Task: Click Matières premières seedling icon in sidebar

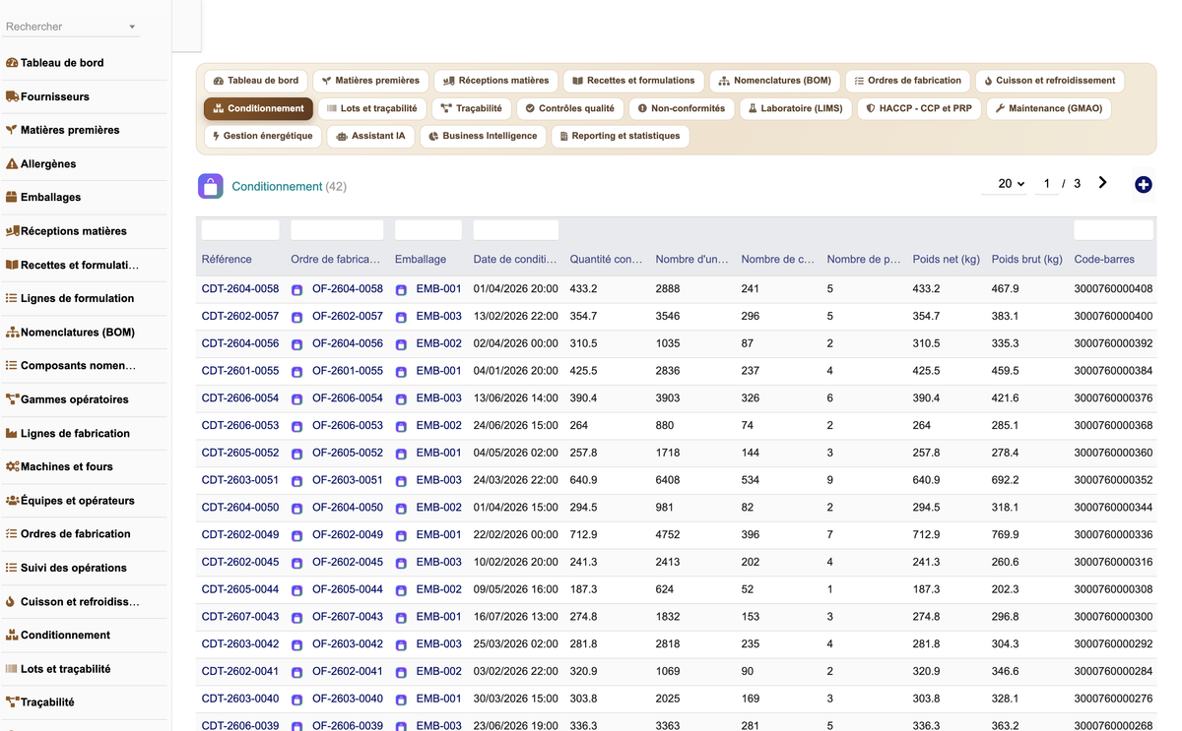Action: tap(12, 130)
